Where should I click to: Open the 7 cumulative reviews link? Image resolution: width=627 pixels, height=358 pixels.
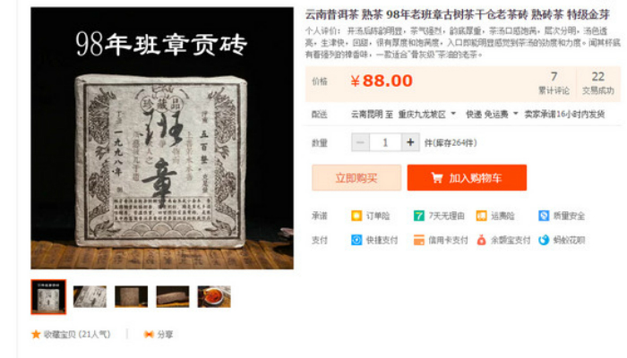click(x=554, y=82)
